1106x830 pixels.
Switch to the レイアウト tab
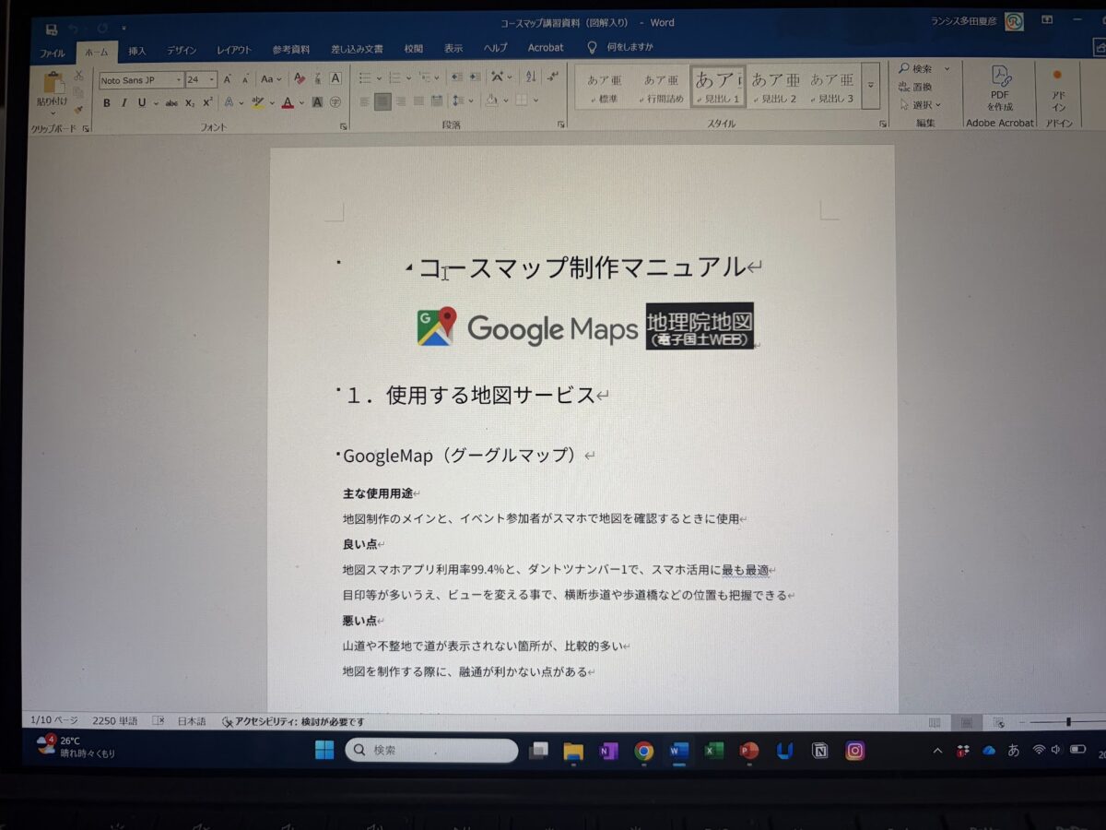234,51
